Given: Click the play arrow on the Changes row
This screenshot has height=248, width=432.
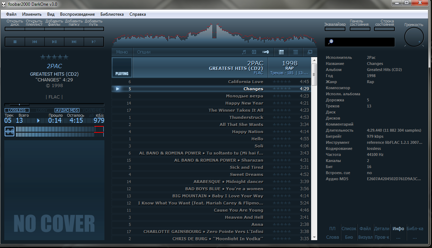Looking at the screenshot, I should [x=118, y=89].
